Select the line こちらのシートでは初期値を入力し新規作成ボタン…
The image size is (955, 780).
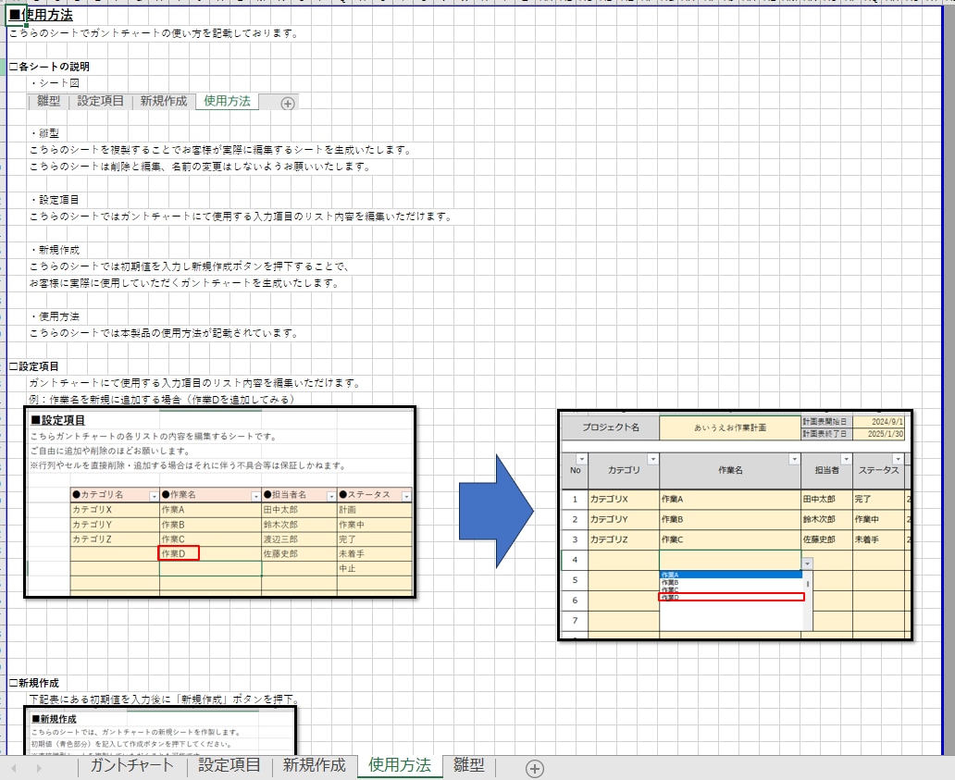click(190, 266)
